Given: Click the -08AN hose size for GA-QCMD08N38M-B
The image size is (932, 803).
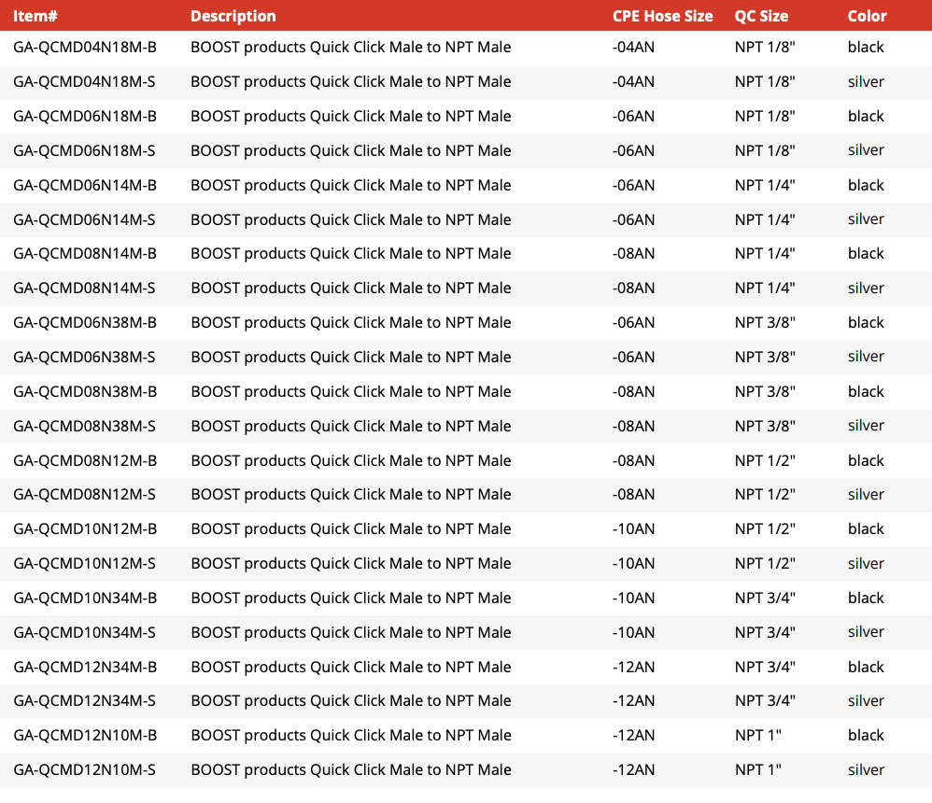Looking at the screenshot, I should tap(633, 391).
